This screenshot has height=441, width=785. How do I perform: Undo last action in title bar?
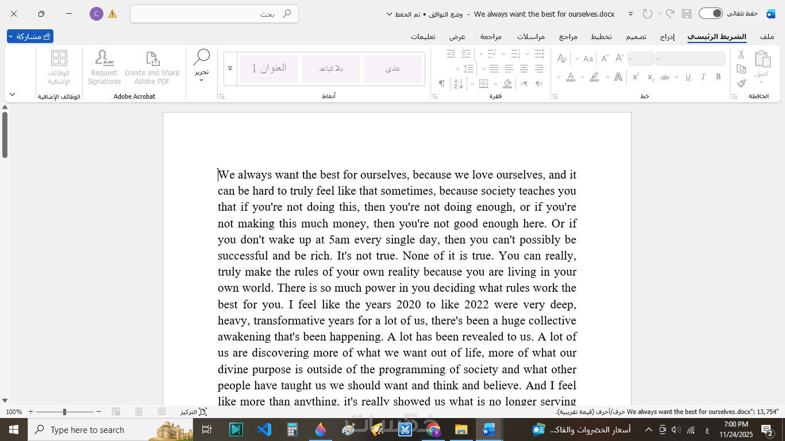(669, 13)
